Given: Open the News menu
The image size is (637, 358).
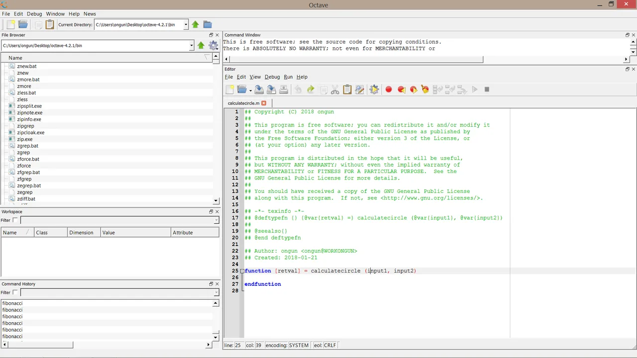Looking at the screenshot, I should pos(90,14).
